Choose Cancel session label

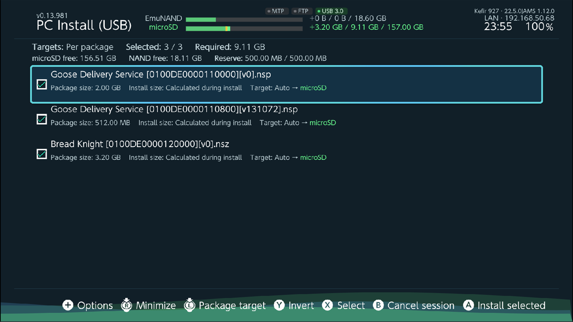point(421,305)
